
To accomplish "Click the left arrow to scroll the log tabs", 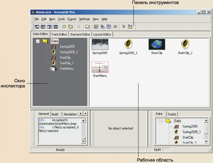I will point(81,114).
